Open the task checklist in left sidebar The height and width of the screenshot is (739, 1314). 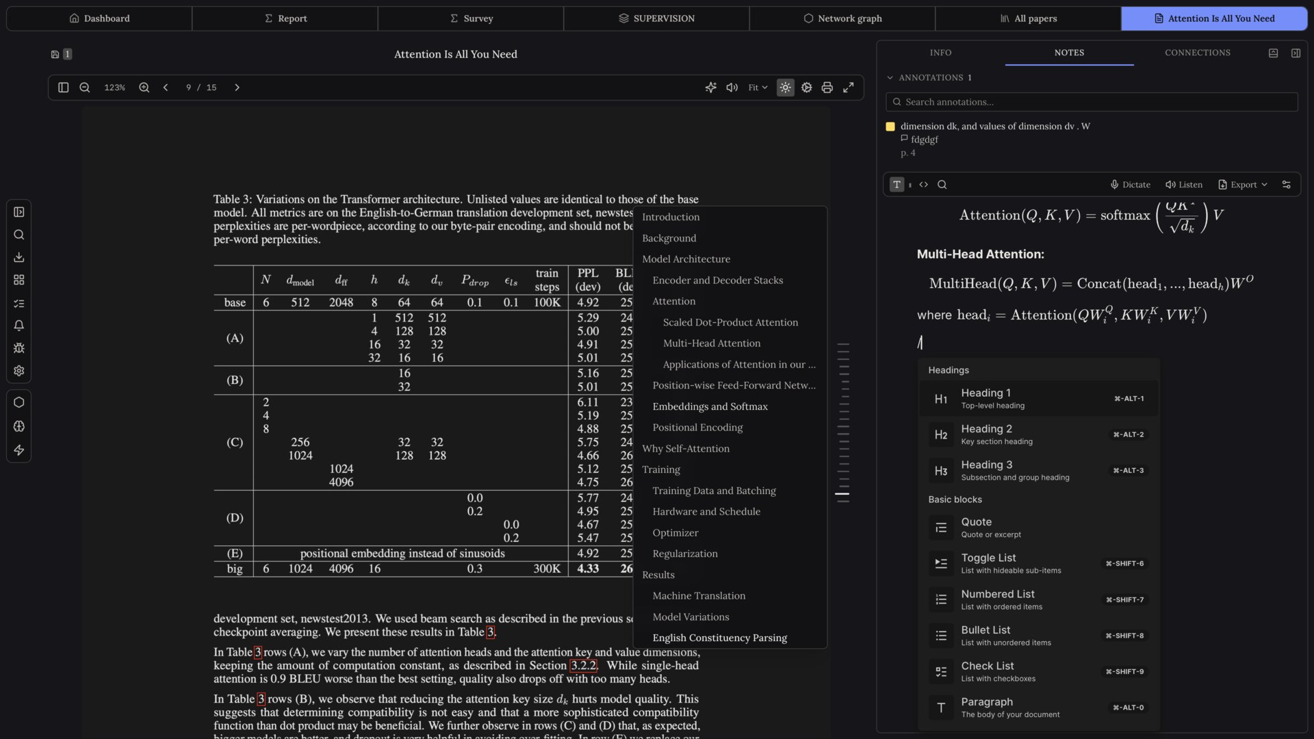point(19,303)
